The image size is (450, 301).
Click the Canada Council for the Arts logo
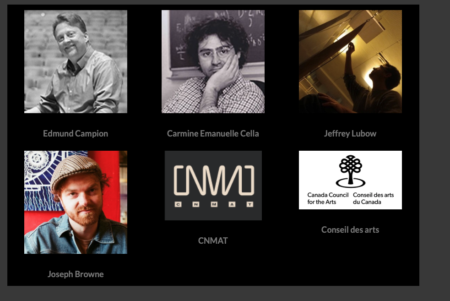pos(350,180)
